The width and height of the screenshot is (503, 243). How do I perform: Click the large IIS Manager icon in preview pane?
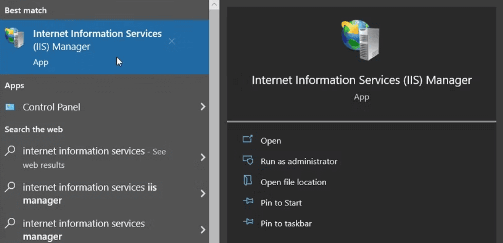coord(361,40)
